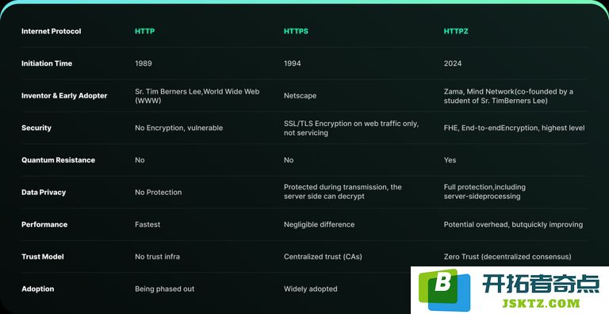Click the "Widely adopted" adoption cell
This screenshot has width=609, height=314.
[x=310, y=289]
